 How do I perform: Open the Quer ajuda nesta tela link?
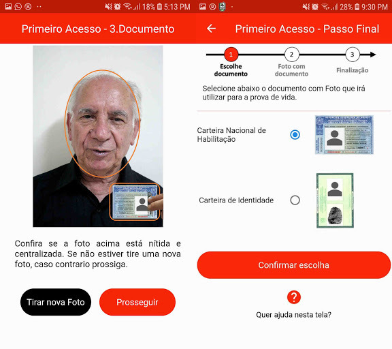(294, 315)
